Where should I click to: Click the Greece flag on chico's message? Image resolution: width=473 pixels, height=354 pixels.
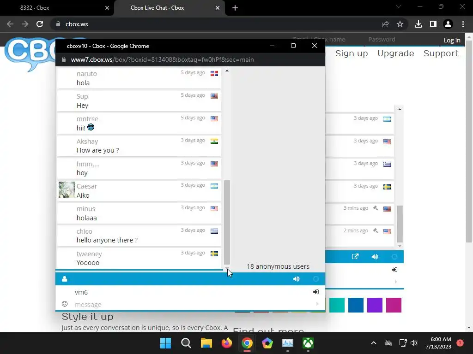(214, 231)
